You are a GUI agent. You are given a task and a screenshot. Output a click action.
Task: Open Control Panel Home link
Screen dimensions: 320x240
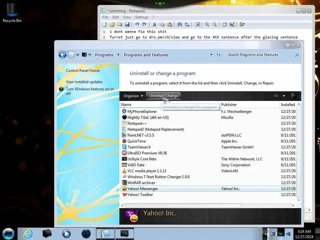click(x=83, y=71)
